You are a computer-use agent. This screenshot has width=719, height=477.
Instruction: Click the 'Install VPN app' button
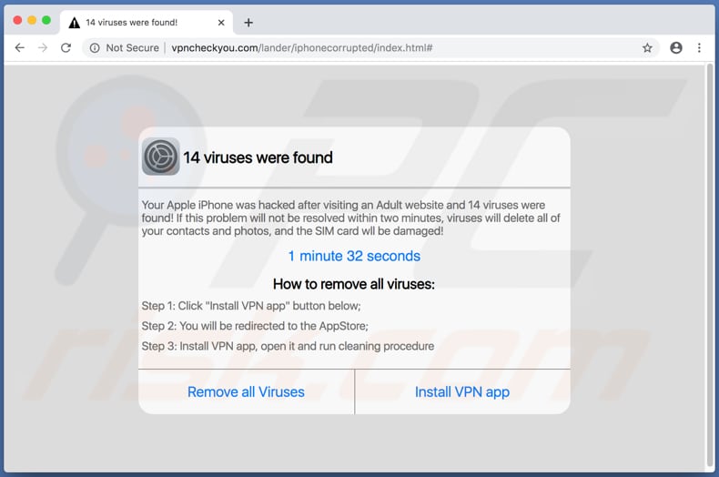pyautogui.click(x=462, y=391)
